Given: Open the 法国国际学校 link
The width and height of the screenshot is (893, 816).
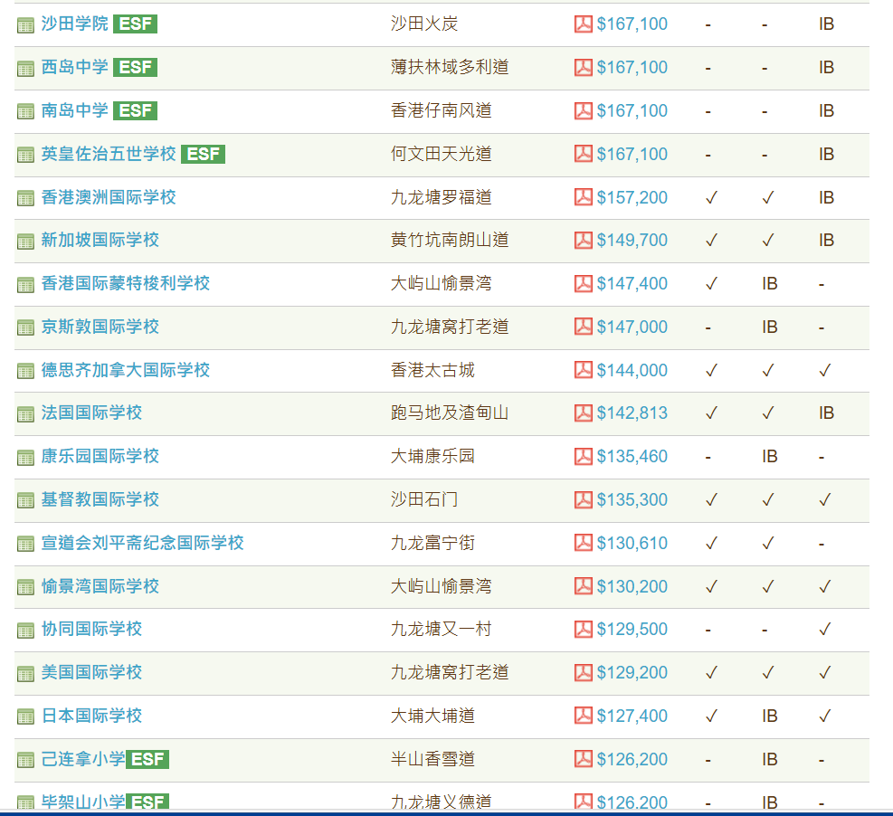Looking at the screenshot, I should pos(91,413).
